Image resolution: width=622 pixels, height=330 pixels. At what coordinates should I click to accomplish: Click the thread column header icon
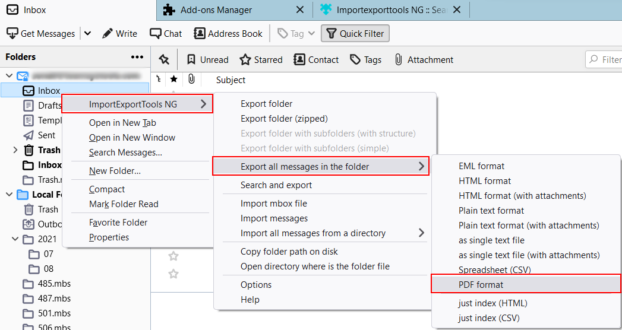click(x=159, y=80)
